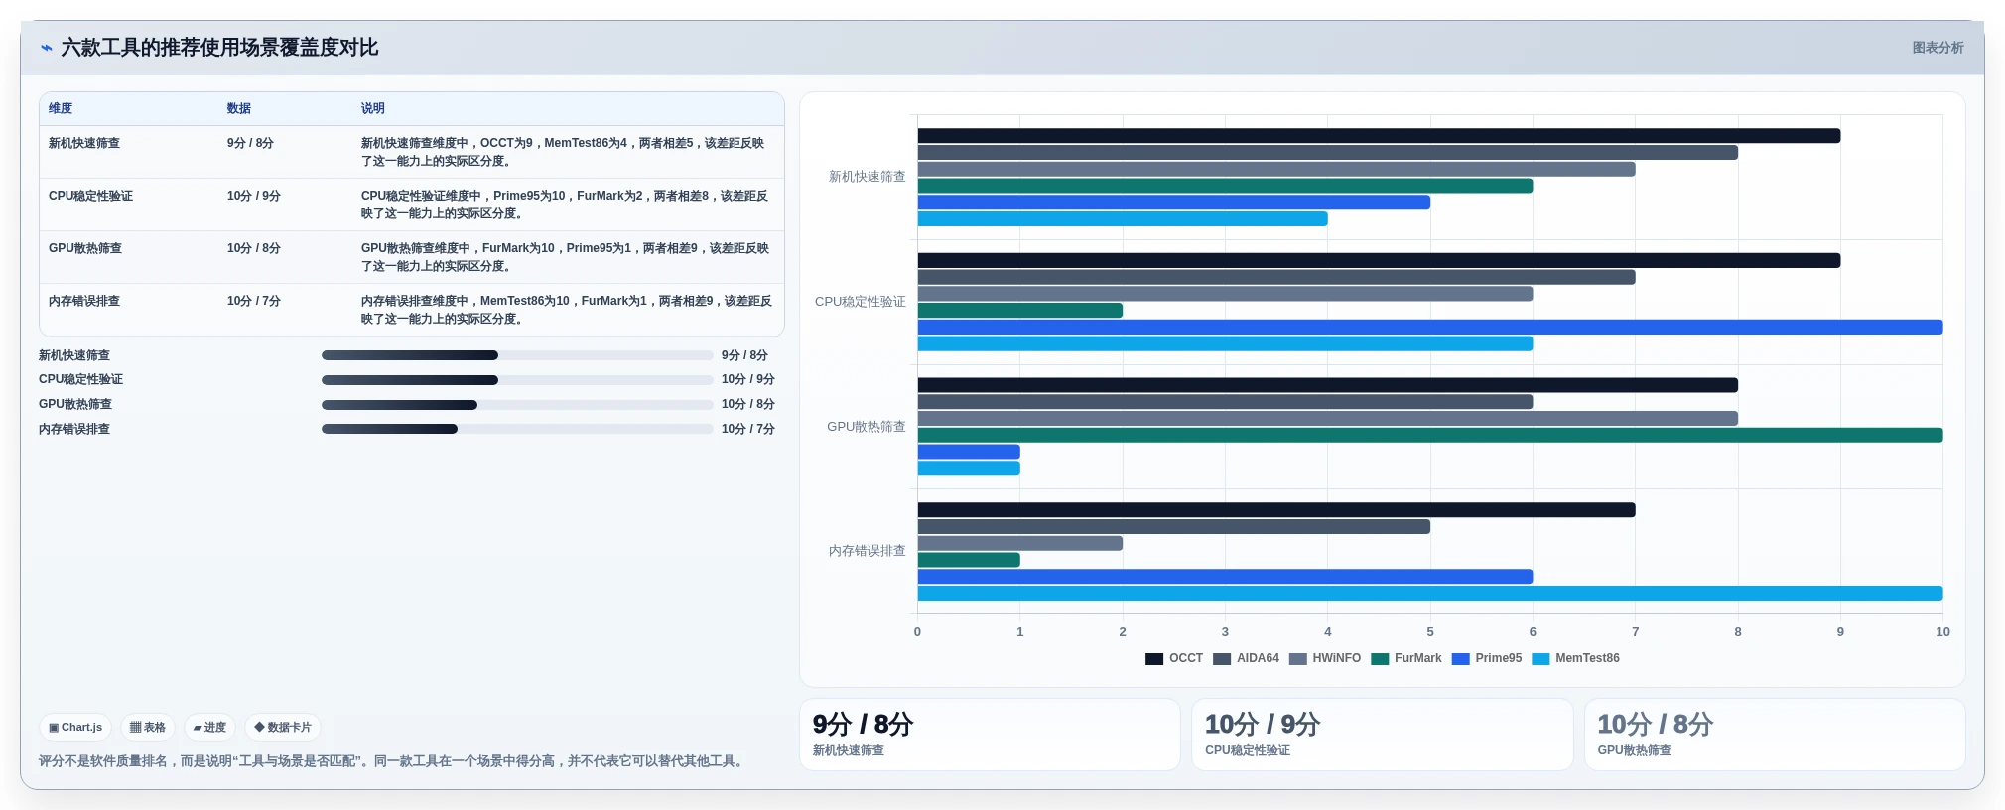The width and height of the screenshot is (2005, 810).
Task: Click CPU稳定性验证 progress bar
Action: click(517, 380)
